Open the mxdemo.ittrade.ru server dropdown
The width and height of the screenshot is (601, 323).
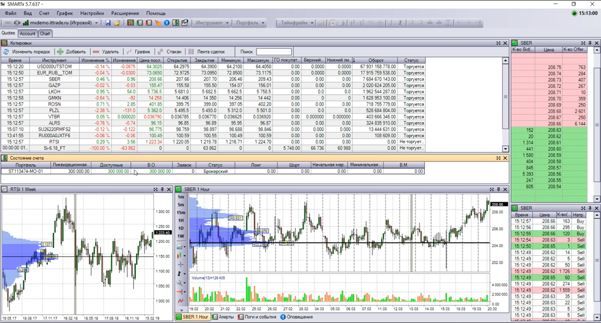(96, 22)
